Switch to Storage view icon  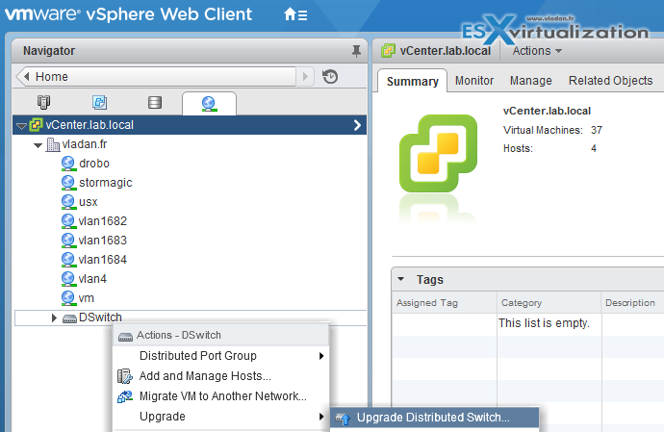click(x=155, y=102)
